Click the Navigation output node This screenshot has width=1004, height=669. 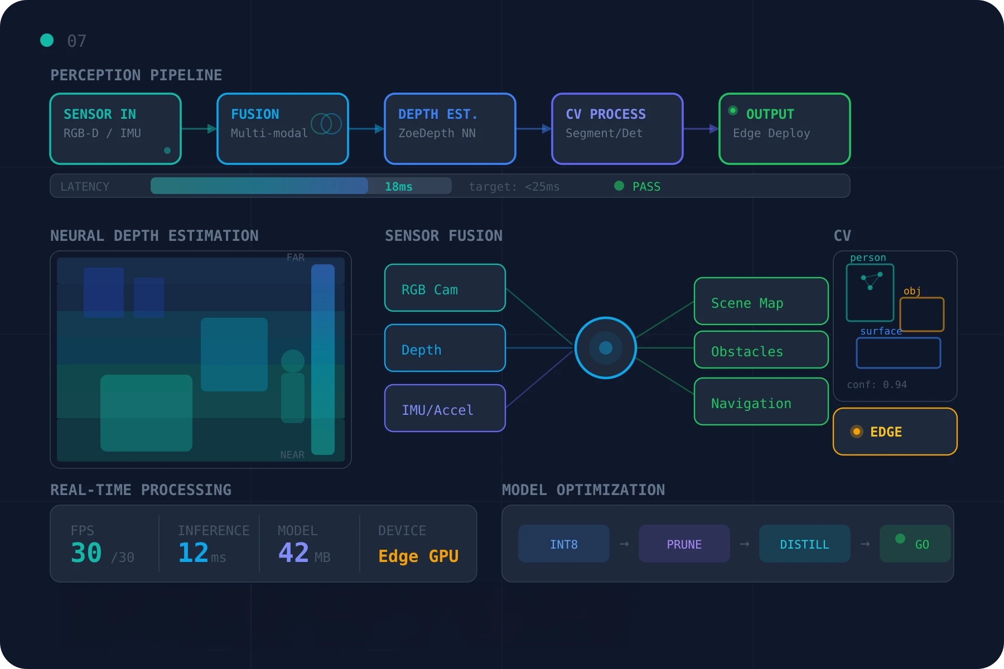(761, 401)
